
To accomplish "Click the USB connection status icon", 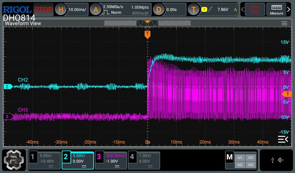I will click(x=273, y=160).
